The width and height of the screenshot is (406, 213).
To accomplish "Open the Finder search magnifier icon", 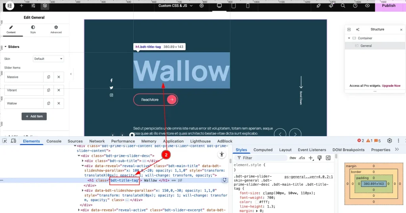I will tap(343, 6).
